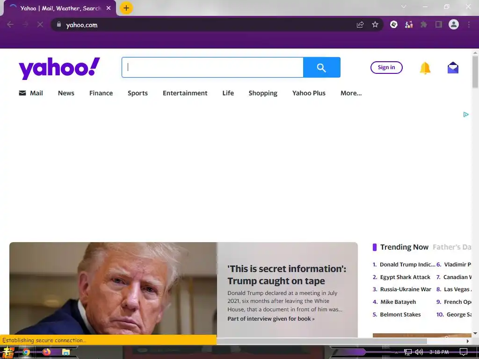This screenshot has height=359, width=479.
Task: Open the Sports section
Action: [138, 93]
